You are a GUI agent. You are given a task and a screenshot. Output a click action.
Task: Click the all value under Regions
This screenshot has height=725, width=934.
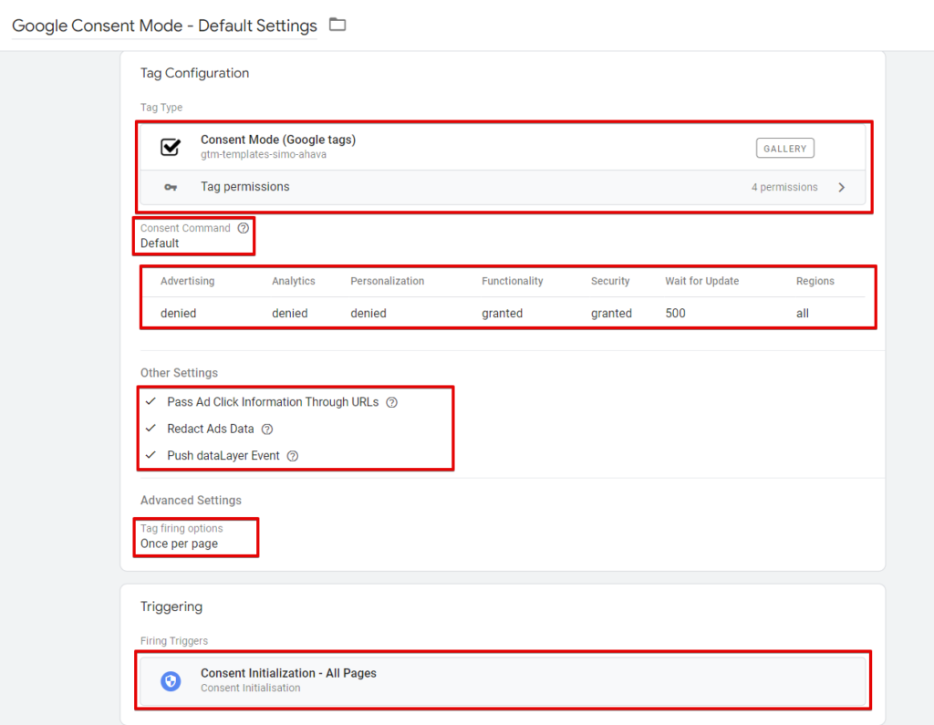click(803, 314)
